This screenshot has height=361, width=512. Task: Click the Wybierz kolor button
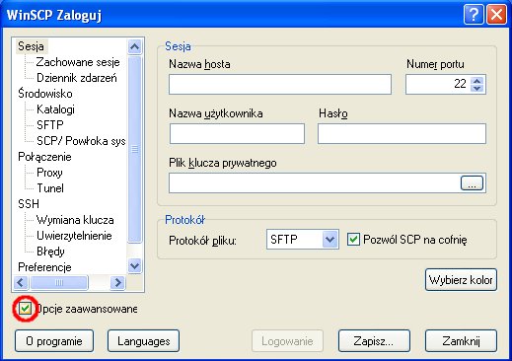point(461,280)
